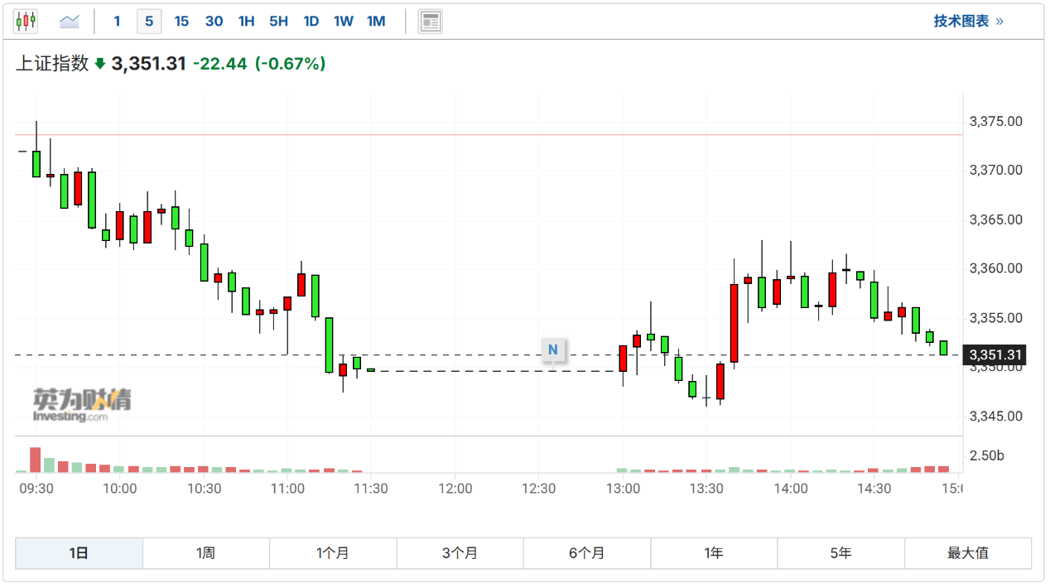Click the (-0.67%) percent change
This screenshot has width=1050, height=588.
click(290, 64)
